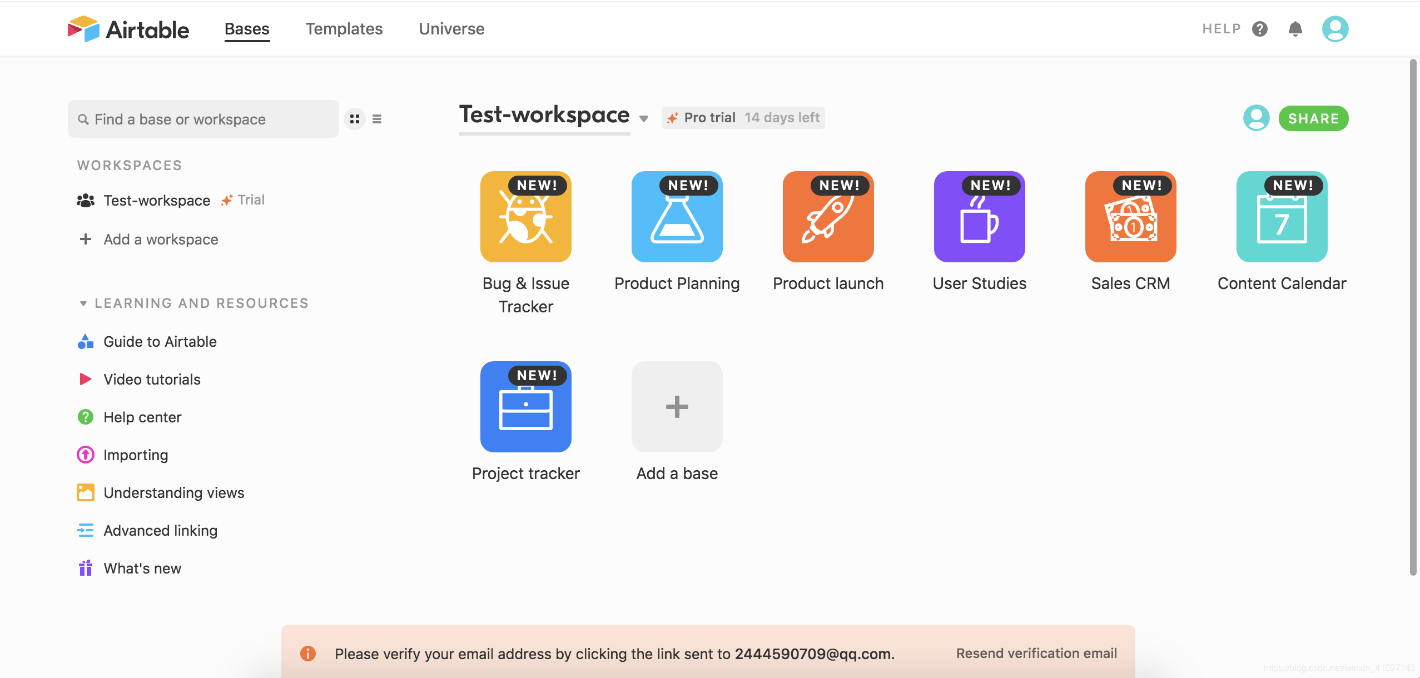Screen dimensions: 1420x678
Task: Click the Advanced linking icon
Action: click(85, 530)
